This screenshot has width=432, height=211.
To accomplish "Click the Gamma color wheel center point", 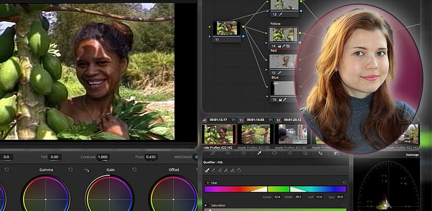I will [x=46, y=199].
